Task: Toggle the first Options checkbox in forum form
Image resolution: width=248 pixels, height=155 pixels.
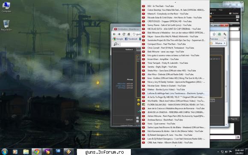Action: point(137,118)
